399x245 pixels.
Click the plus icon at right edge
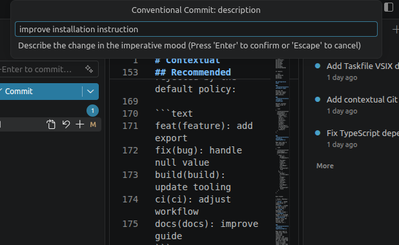pos(396,30)
